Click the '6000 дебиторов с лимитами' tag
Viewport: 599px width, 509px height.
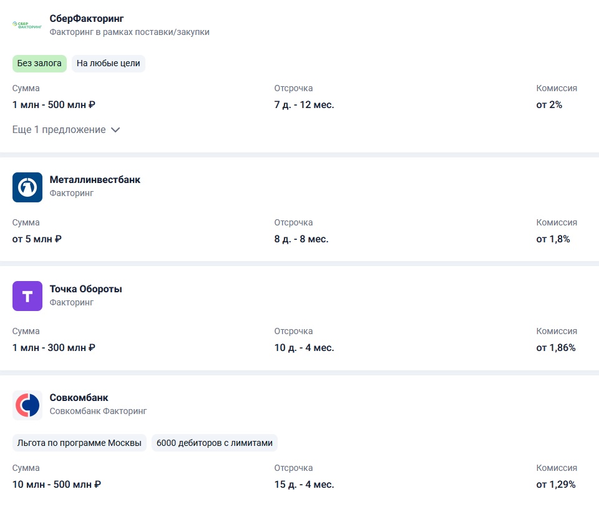[x=215, y=443]
